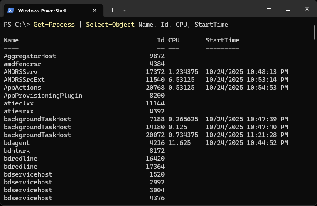The height and width of the screenshot is (206, 317).
Task: Click the bdntwrk process name
Action: pos(17,151)
